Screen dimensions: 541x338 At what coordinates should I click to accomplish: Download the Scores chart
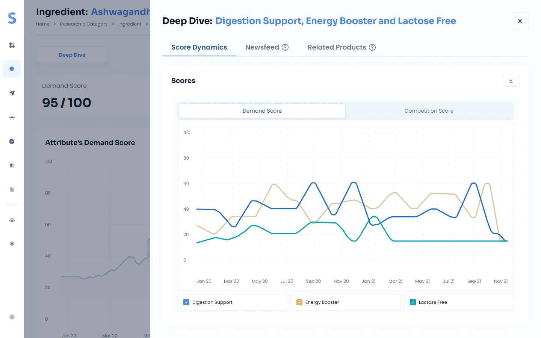(511, 81)
